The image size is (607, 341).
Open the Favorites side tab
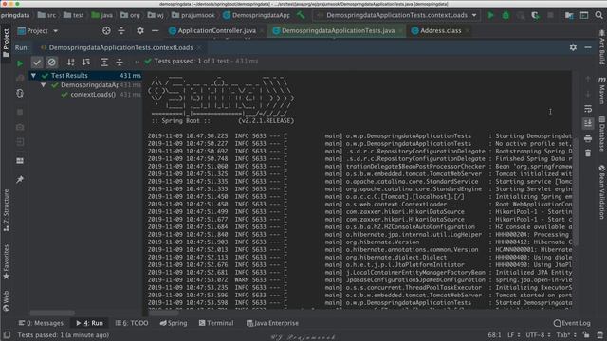pos(6,261)
